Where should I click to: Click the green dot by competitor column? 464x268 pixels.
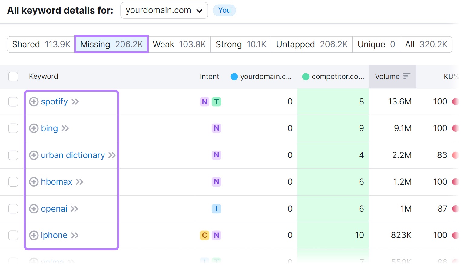click(306, 77)
